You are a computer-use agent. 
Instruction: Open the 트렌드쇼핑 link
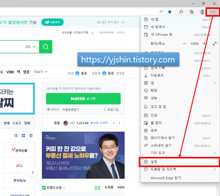click(x=54, y=188)
